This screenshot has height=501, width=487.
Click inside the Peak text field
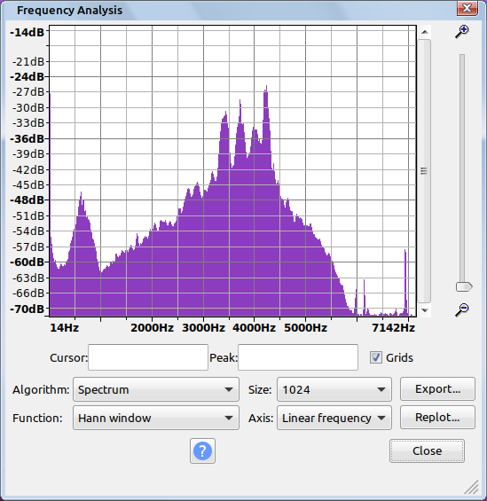tap(298, 357)
